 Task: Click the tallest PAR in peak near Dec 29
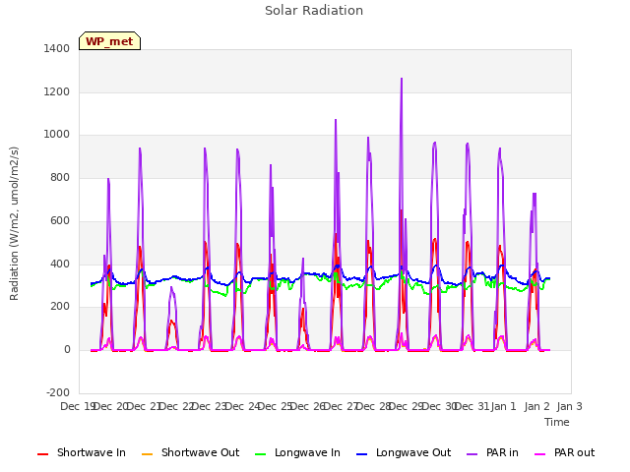point(402,79)
